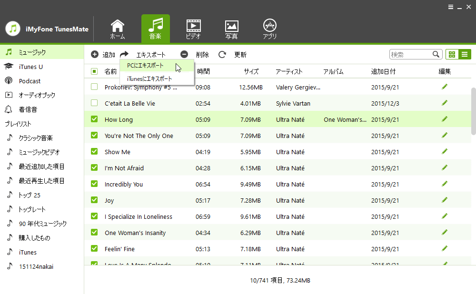
Task: Edit the Feelin' Fine track (pencil)
Action: [445, 248]
